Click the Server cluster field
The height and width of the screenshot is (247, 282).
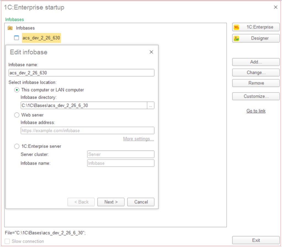click(x=121, y=154)
